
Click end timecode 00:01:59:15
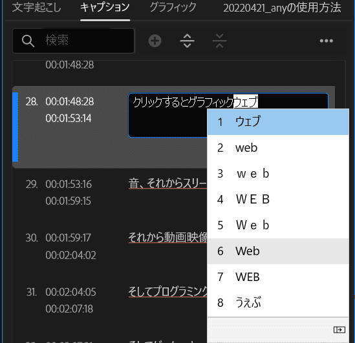pyautogui.click(x=68, y=201)
